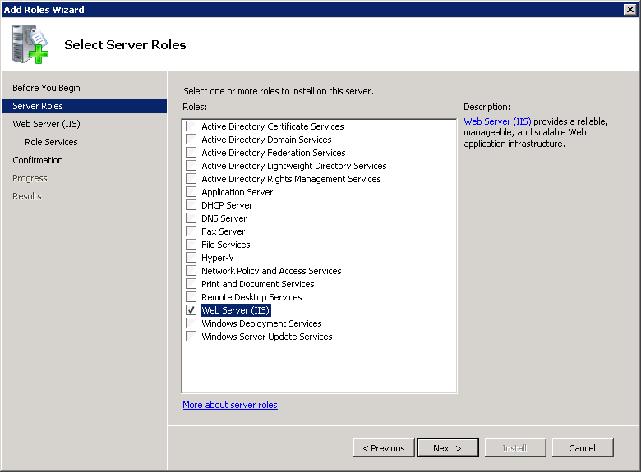641x472 pixels.
Task: Tick the DNS Server role checkbox
Action: [191, 218]
